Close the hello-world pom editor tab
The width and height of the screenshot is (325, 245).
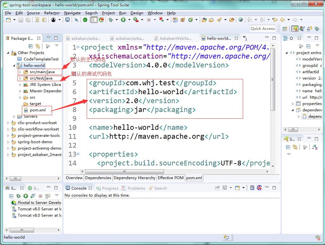tap(236, 38)
